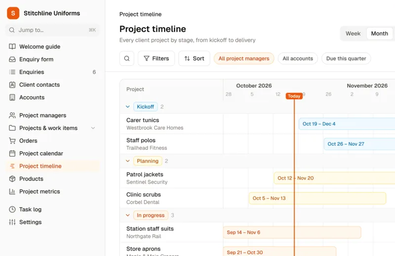
Task: Click the funnel icon on Filters
Action: point(146,59)
